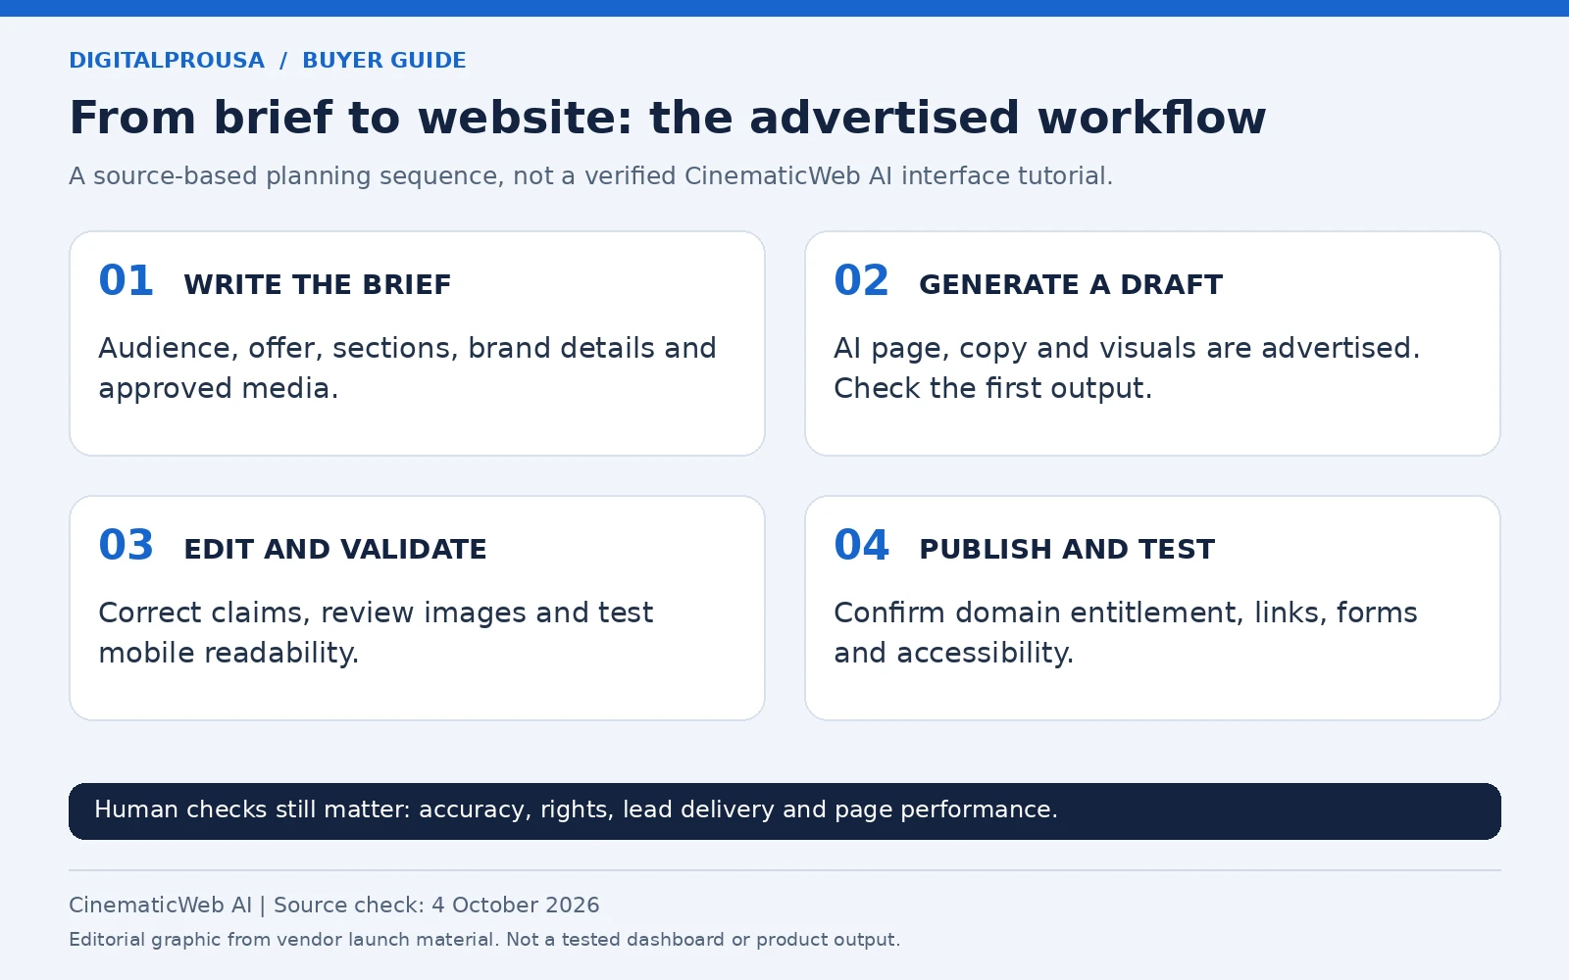This screenshot has width=1569, height=980.
Task: Click the 'CinematicWeb AI | Source check: 4 October 2026' line
Action: [x=334, y=905]
